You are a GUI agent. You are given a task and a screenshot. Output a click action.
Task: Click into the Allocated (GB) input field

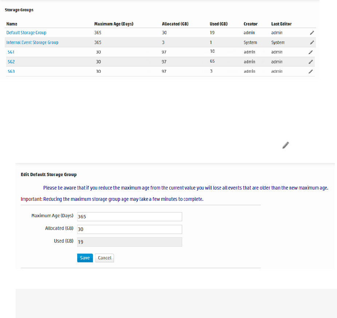[129, 229]
